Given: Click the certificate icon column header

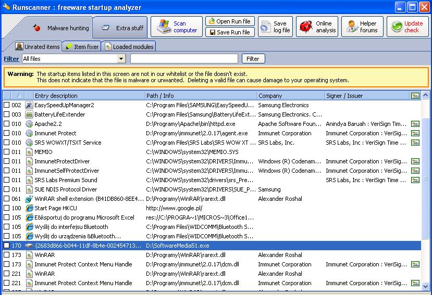Looking at the screenshot, I should tap(415, 96).
